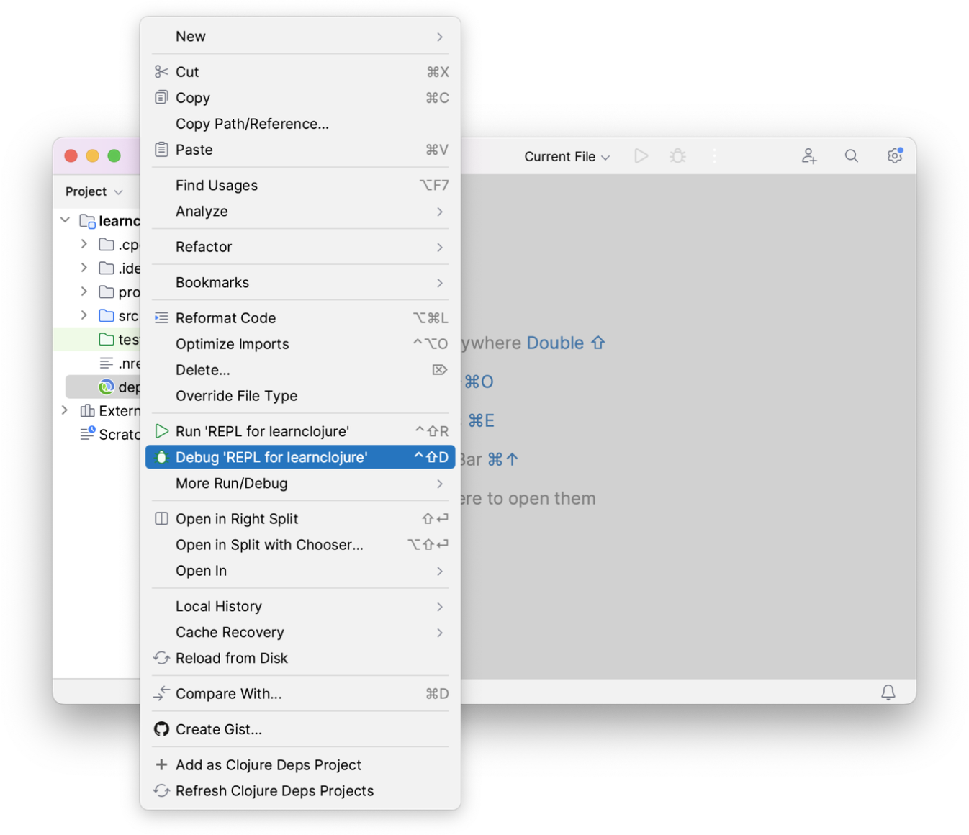Click the scissors icon beside Cut
Viewport: 969px width, 835px height.
(161, 72)
